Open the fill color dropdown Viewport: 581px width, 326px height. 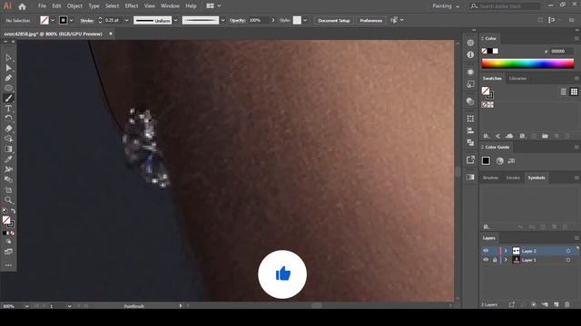point(53,20)
